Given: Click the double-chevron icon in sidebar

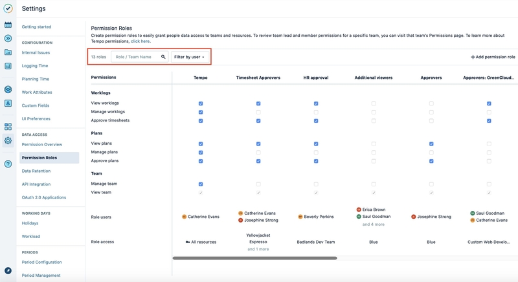Looking at the screenshot, I should 8,39.
